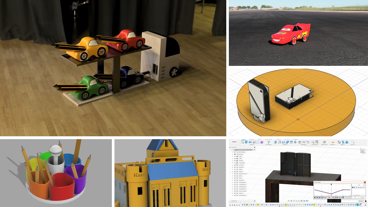
Task: Activate the Select tool icon
Action: click(x=353, y=142)
